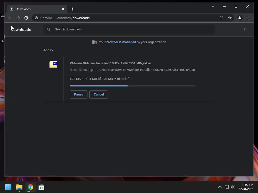
Task: Open the tab search dropdown chevron
Action: tap(213, 6)
